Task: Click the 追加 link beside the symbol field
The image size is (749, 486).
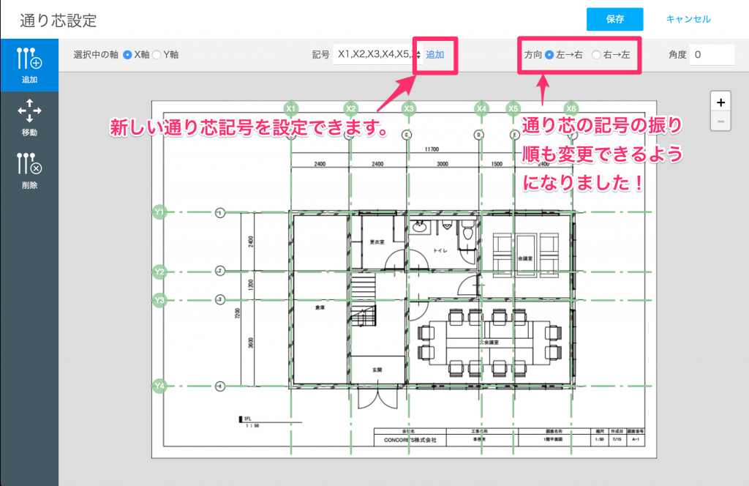Action: click(x=435, y=55)
